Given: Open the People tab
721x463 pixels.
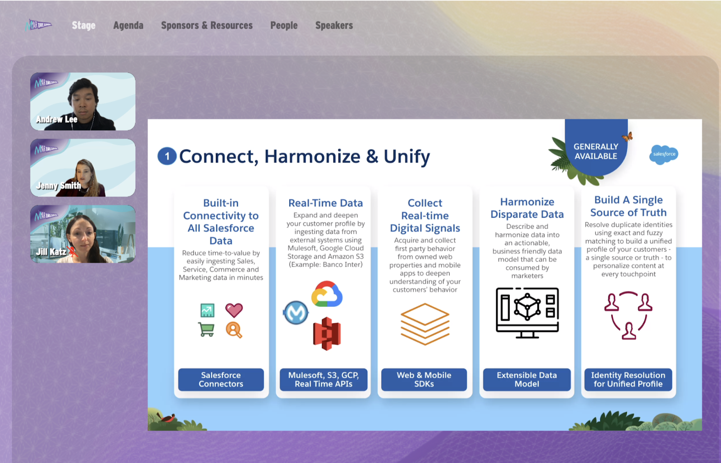Looking at the screenshot, I should click(x=284, y=25).
